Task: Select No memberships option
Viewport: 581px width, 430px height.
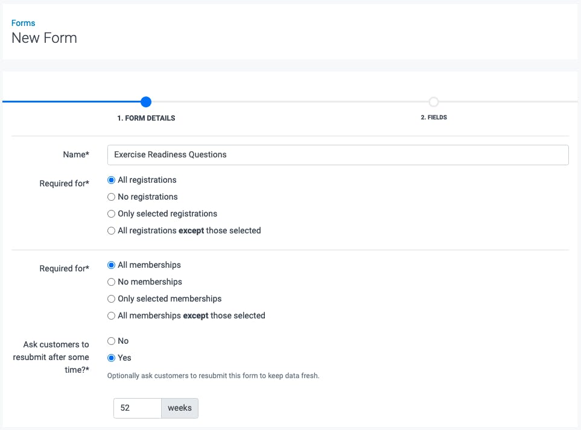Action: (x=110, y=282)
